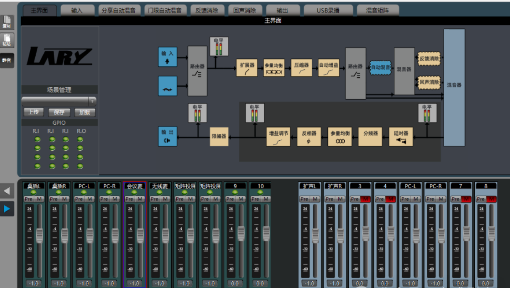Click the blue right arrow beside channel strips
Image resolution: width=510 pixels, height=288 pixels.
pos(7,209)
